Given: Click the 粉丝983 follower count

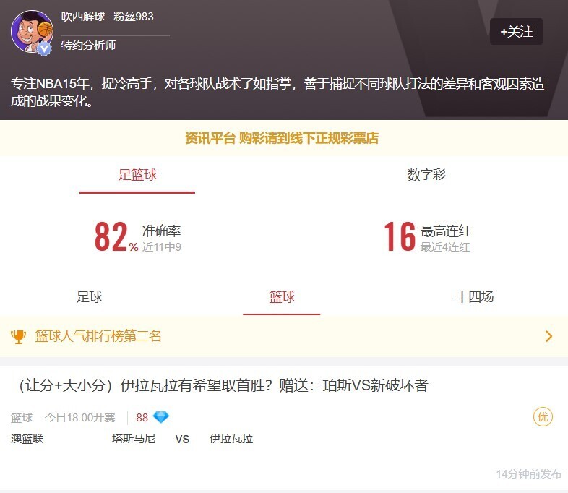Looking at the screenshot, I should pos(134,17).
